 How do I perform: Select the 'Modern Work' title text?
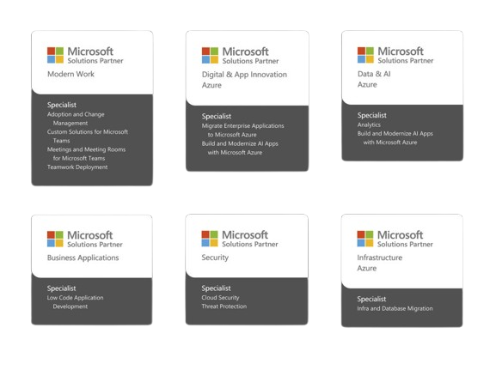70,74
